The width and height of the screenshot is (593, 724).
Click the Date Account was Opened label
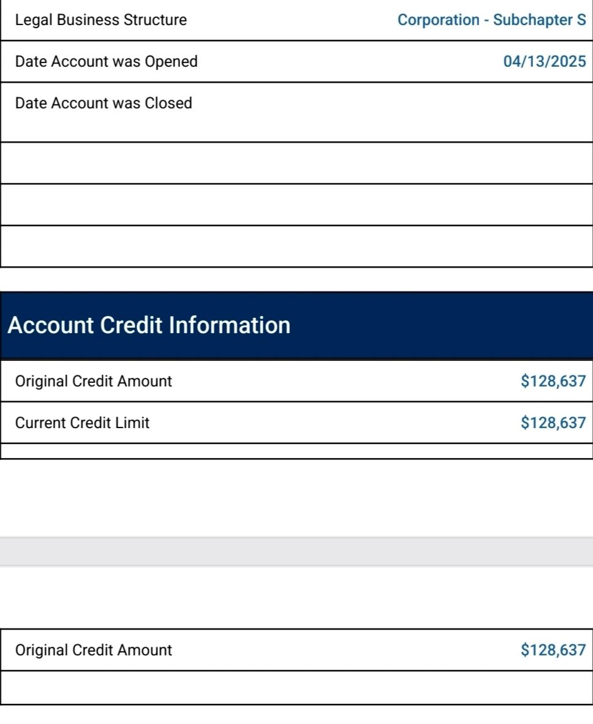tap(106, 61)
